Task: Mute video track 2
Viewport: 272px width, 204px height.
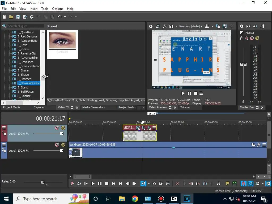Action: pos(57,145)
